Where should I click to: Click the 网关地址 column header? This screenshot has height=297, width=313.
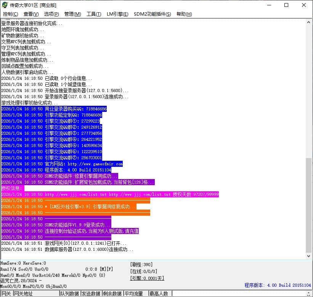point(36,294)
